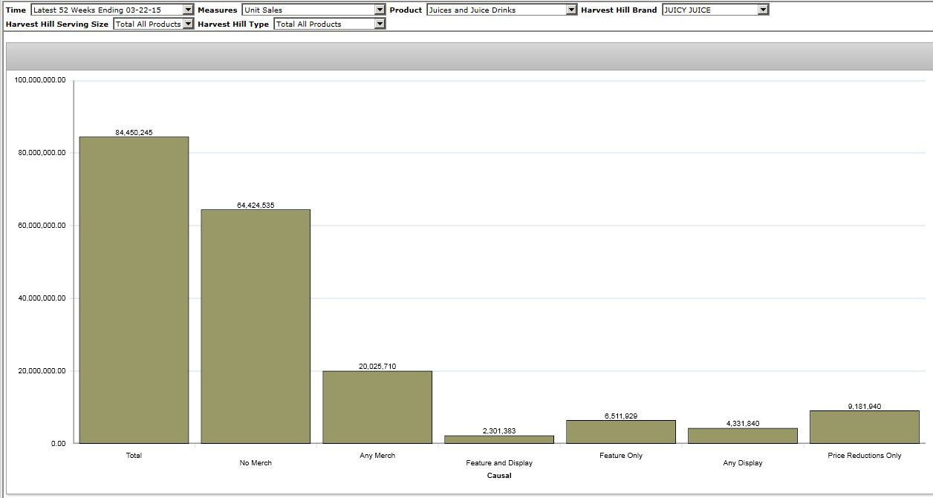Select the Any Display bar
This screenshot has height=498, width=933.
743,436
